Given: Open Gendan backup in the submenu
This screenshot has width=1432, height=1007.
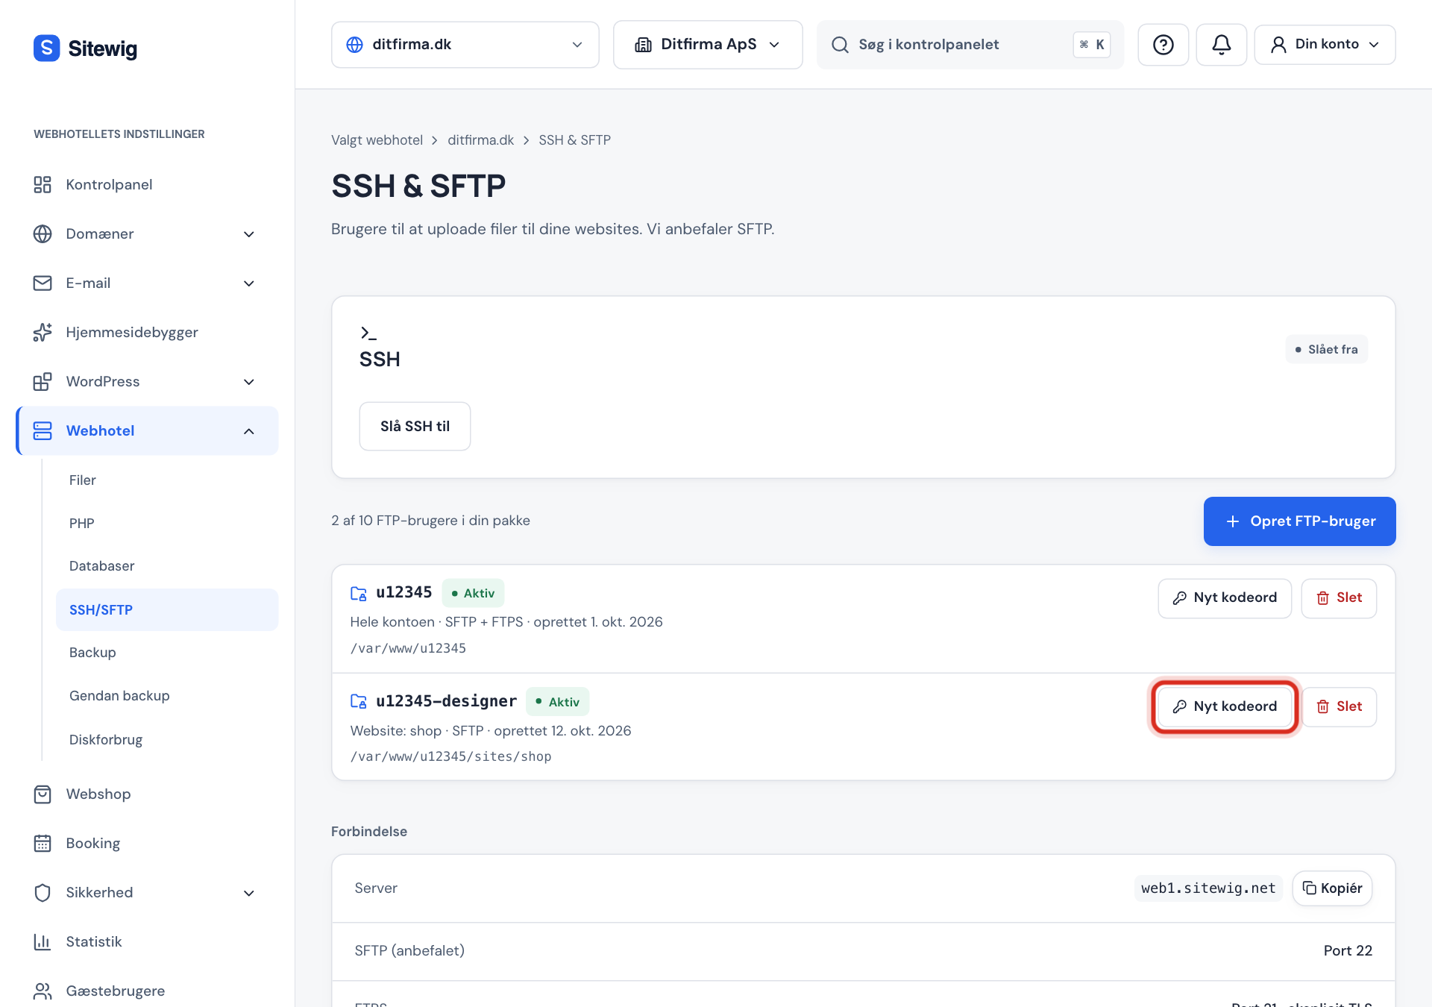Looking at the screenshot, I should [x=167, y=696].
